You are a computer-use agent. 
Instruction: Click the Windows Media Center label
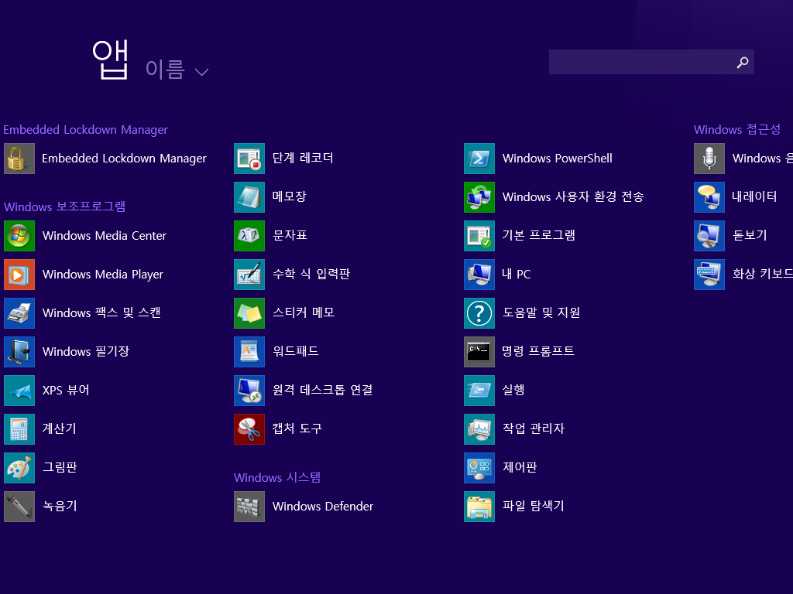click(x=105, y=236)
